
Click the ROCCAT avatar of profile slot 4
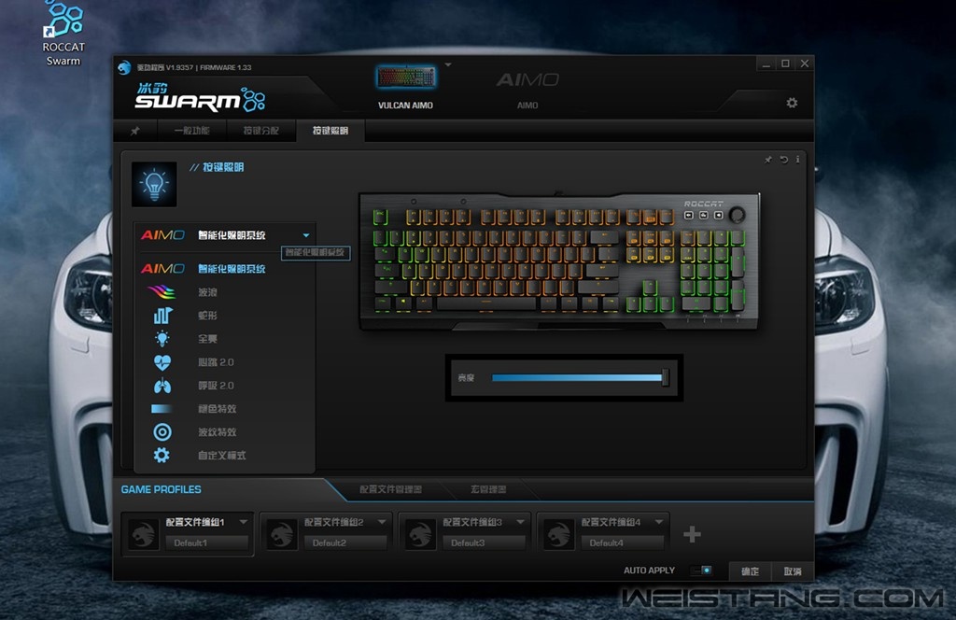click(558, 534)
